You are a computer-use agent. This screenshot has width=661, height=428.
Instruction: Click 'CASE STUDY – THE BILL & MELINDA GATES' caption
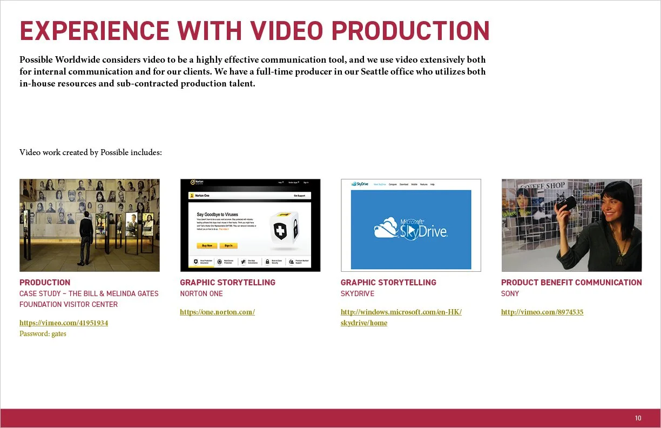click(89, 294)
